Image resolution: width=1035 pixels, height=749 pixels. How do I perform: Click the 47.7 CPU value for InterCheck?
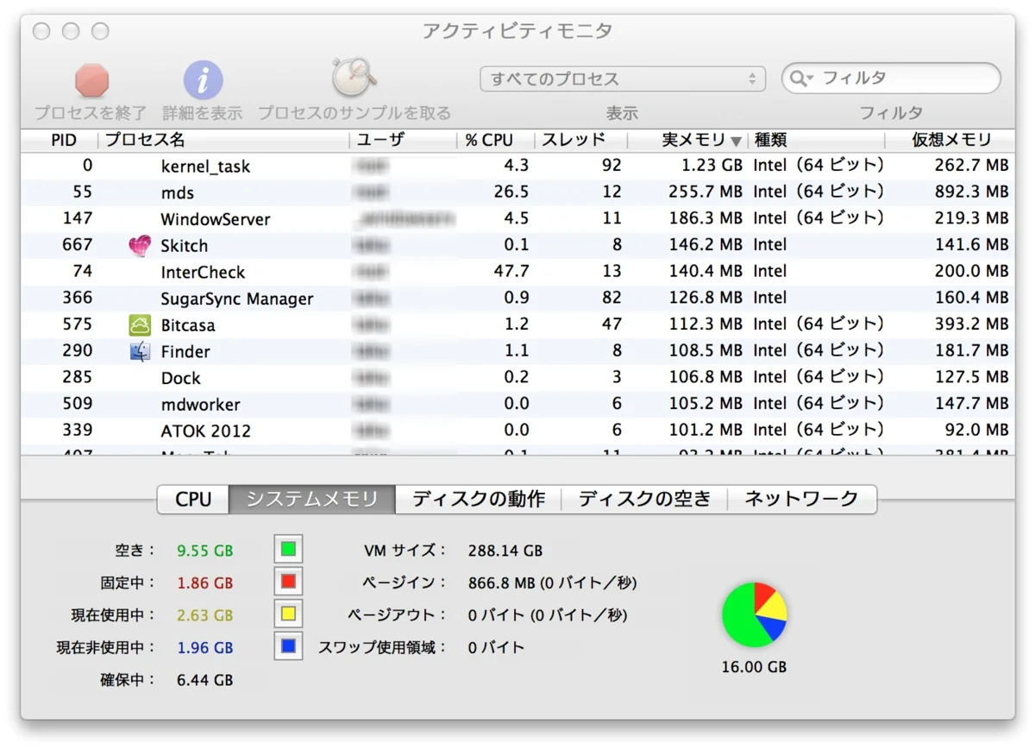point(512,272)
